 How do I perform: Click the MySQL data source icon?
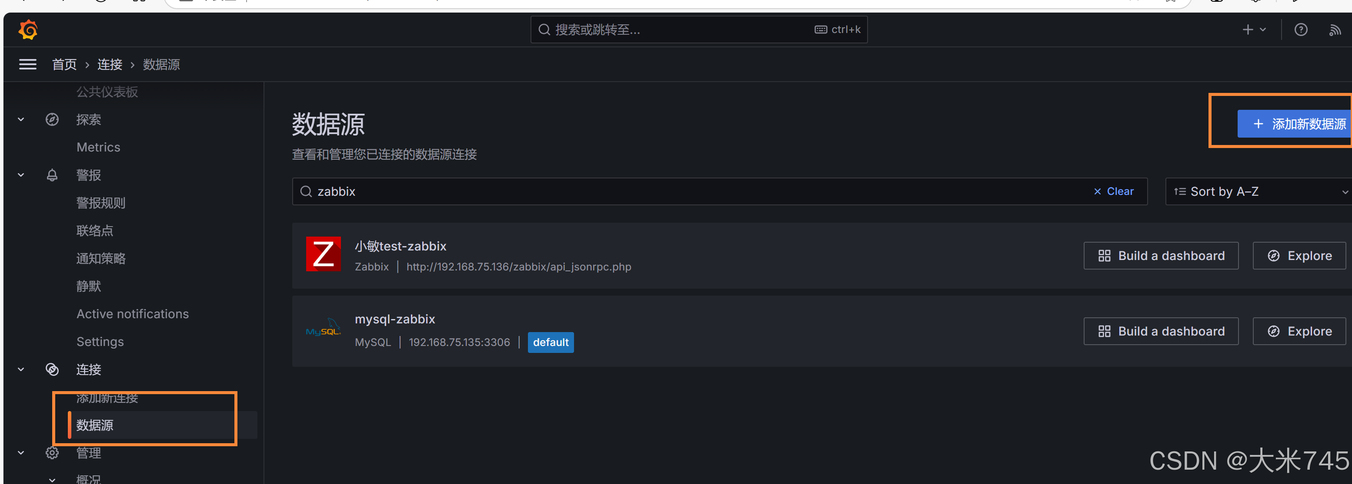pyautogui.click(x=322, y=330)
